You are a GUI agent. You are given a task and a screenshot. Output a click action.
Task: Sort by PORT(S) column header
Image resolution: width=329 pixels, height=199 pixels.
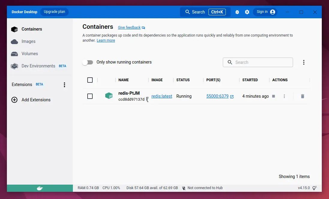213,80
